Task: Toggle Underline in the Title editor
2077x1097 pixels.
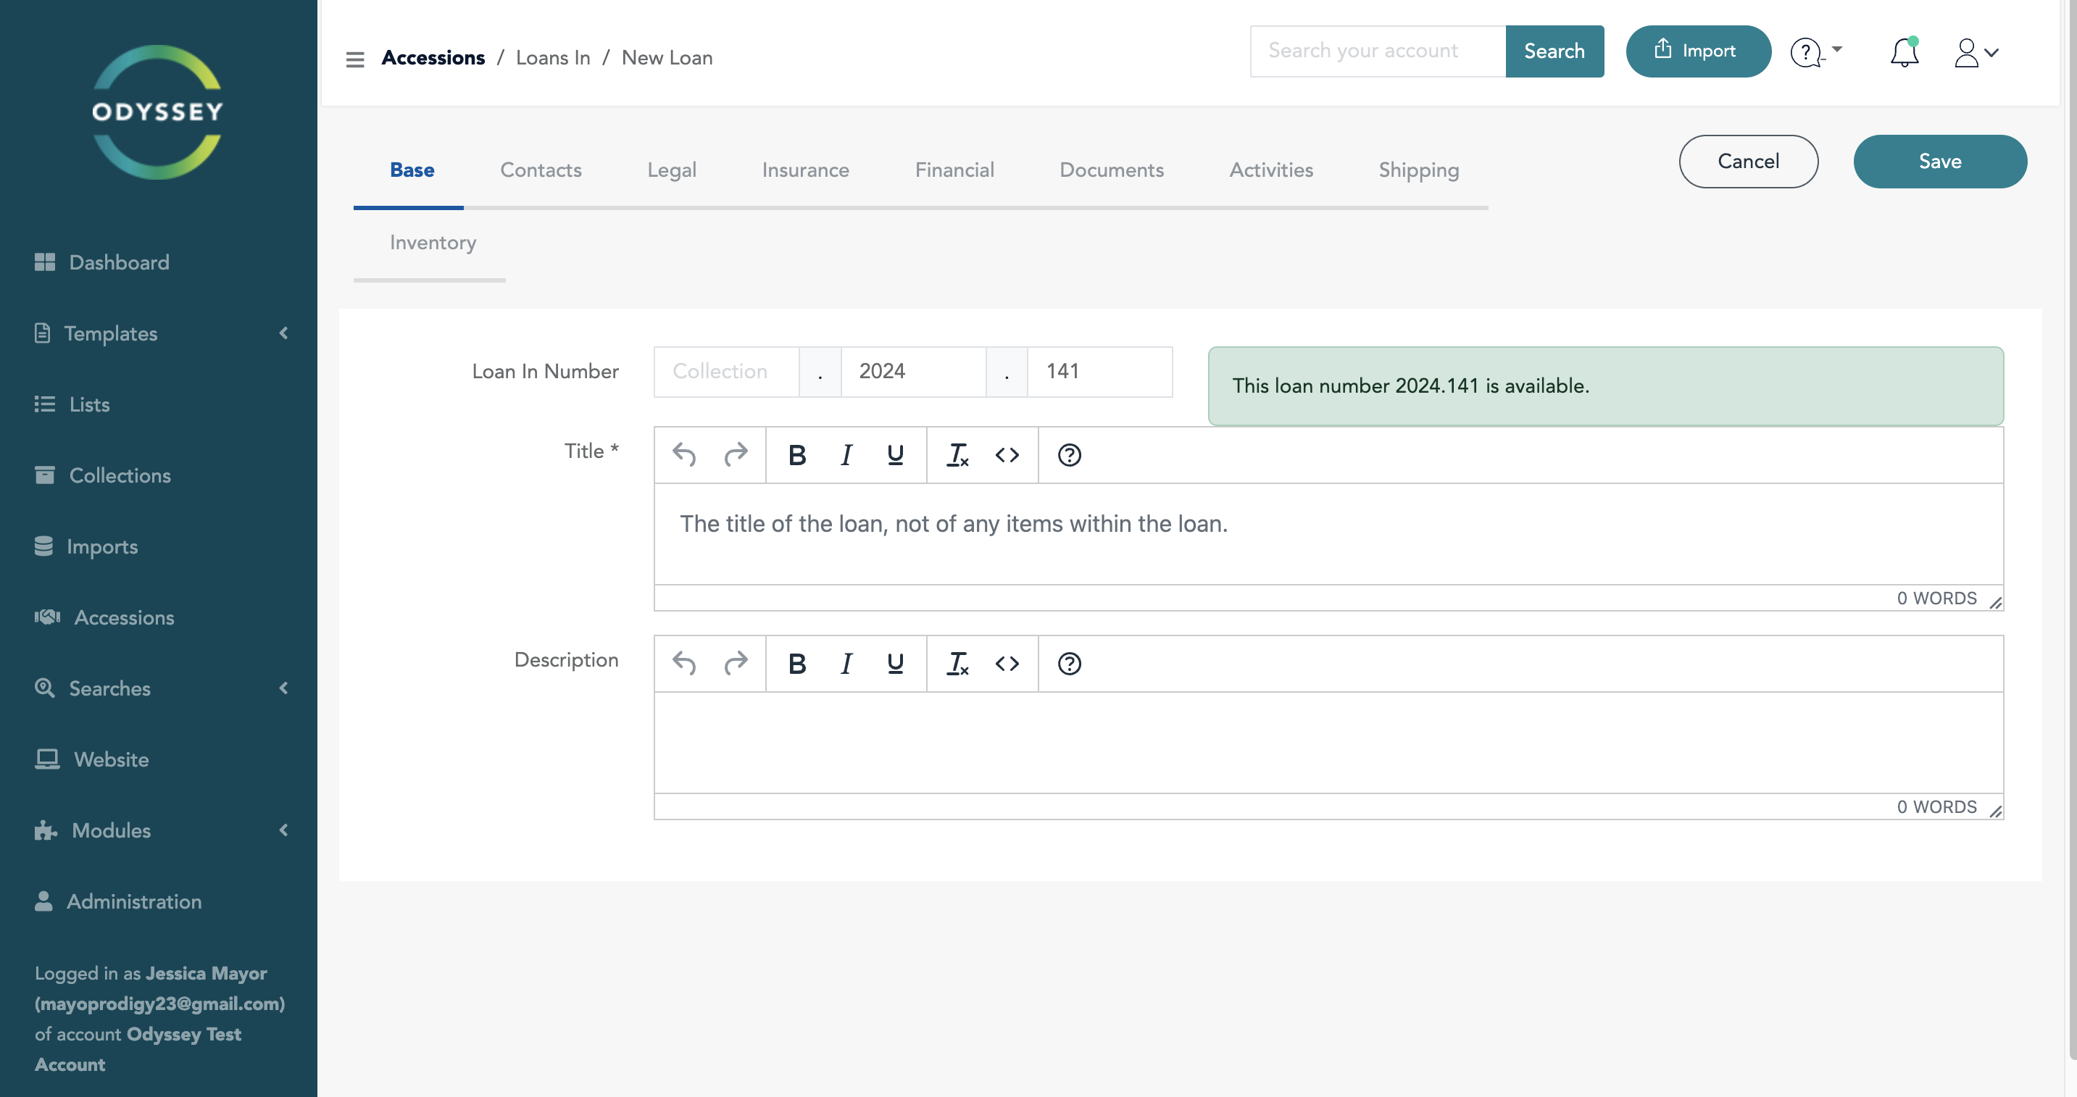Action: pyautogui.click(x=895, y=456)
